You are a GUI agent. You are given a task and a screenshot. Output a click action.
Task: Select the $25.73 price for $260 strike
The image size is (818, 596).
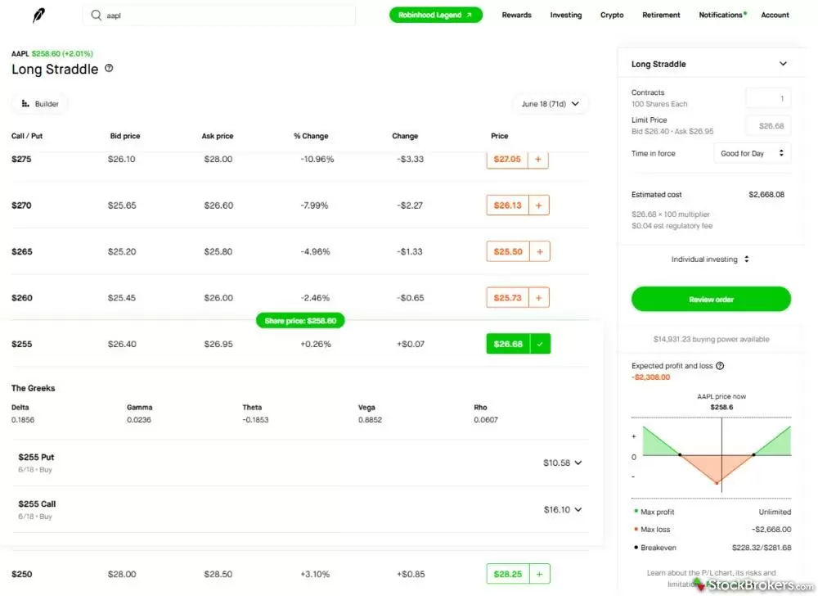click(x=508, y=297)
